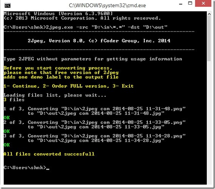Click the Microsoft Corporation copyright line

[x=82, y=18]
